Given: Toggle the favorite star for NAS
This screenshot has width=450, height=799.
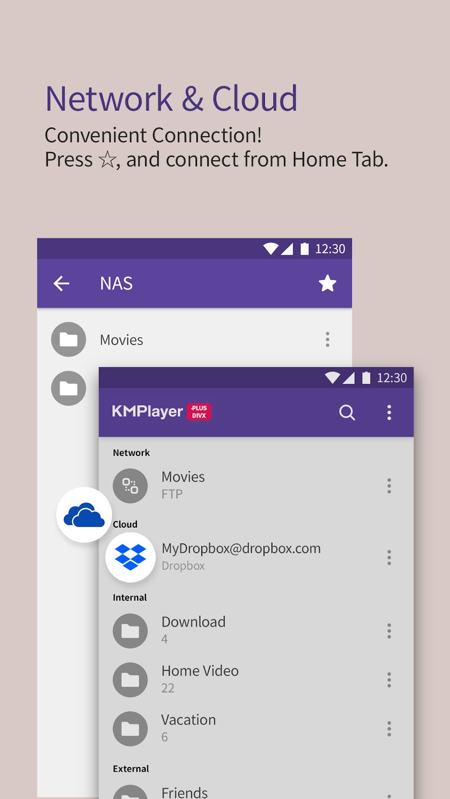Looking at the screenshot, I should pos(327,284).
